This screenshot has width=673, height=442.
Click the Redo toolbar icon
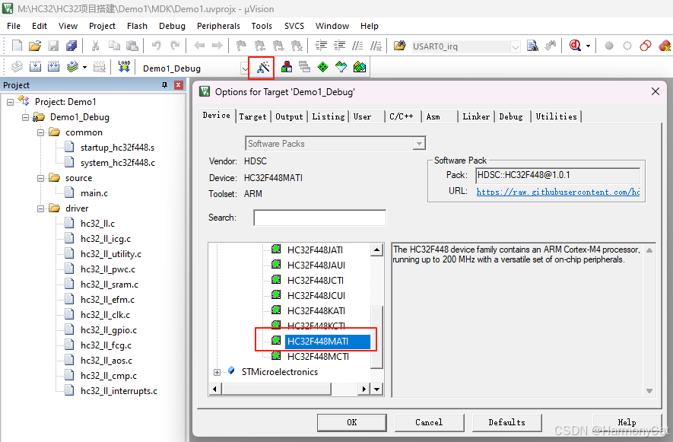(175, 46)
